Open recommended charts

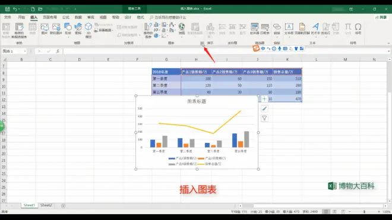[x=148, y=30]
